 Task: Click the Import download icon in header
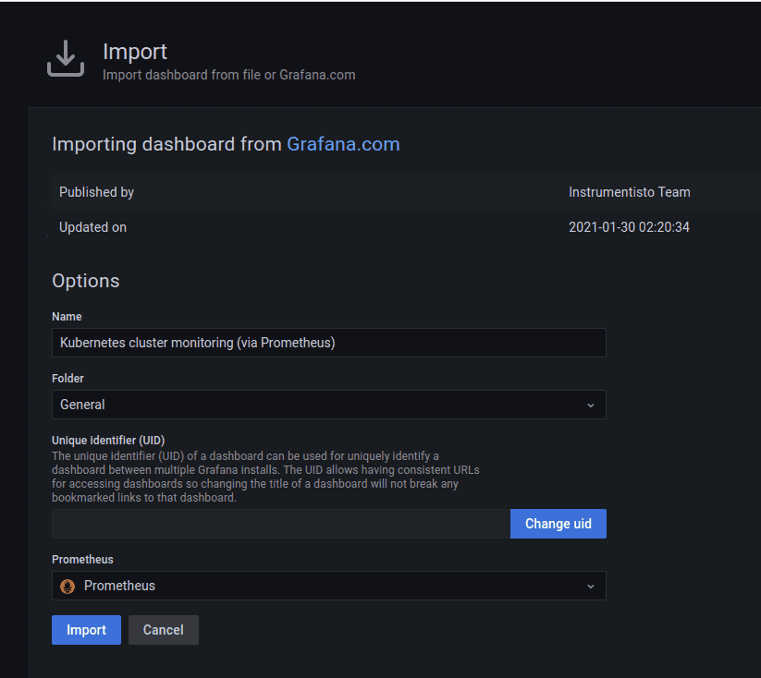tap(65, 58)
